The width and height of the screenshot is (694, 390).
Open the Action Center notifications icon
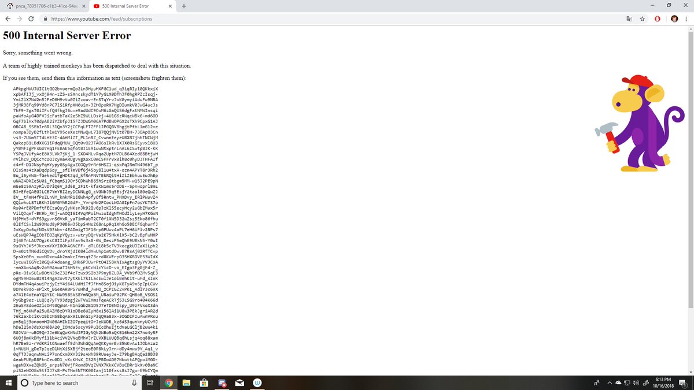(x=684, y=382)
